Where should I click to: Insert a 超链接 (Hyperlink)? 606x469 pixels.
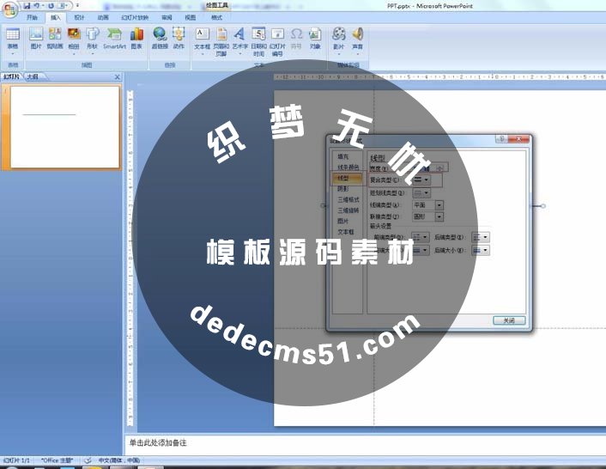161,38
